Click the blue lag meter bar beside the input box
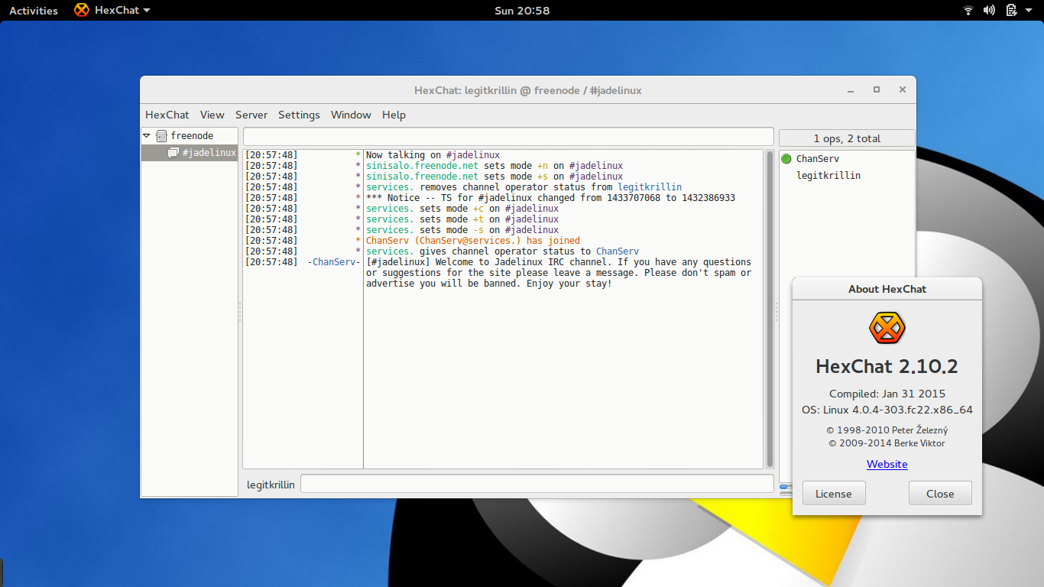The image size is (1044, 587). click(x=786, y=485)
